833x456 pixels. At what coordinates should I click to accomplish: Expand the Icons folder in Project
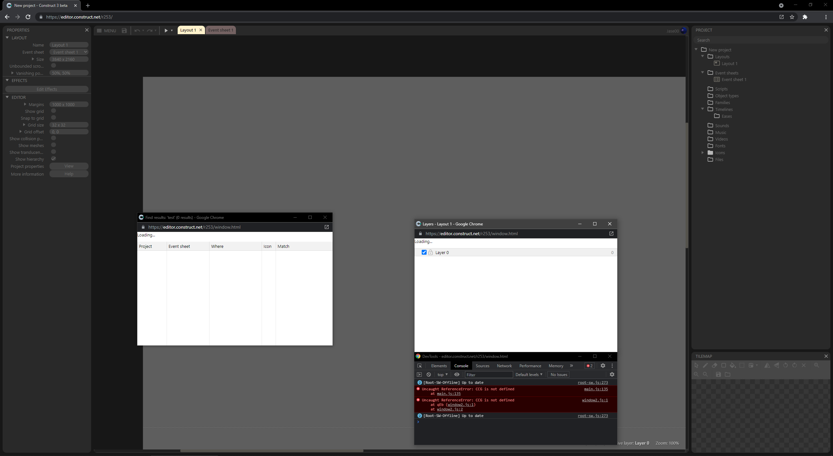[703, 153]
